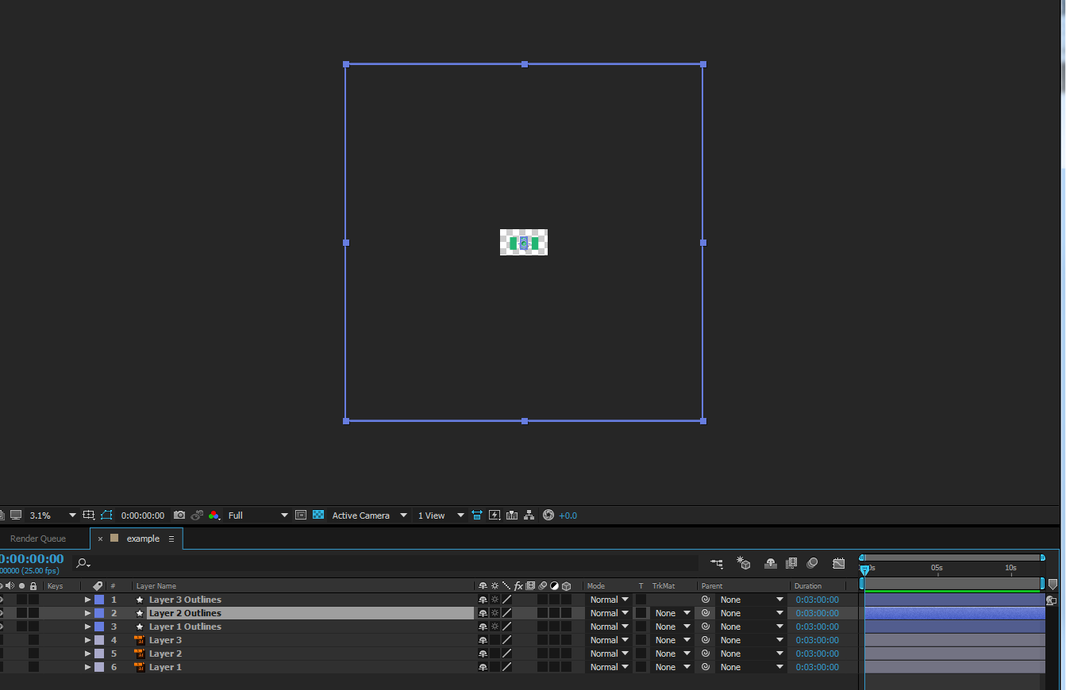Screen dimensions: 1066x690
Task: Click the current time indicator playhead
Action: (x=864, y=569)
